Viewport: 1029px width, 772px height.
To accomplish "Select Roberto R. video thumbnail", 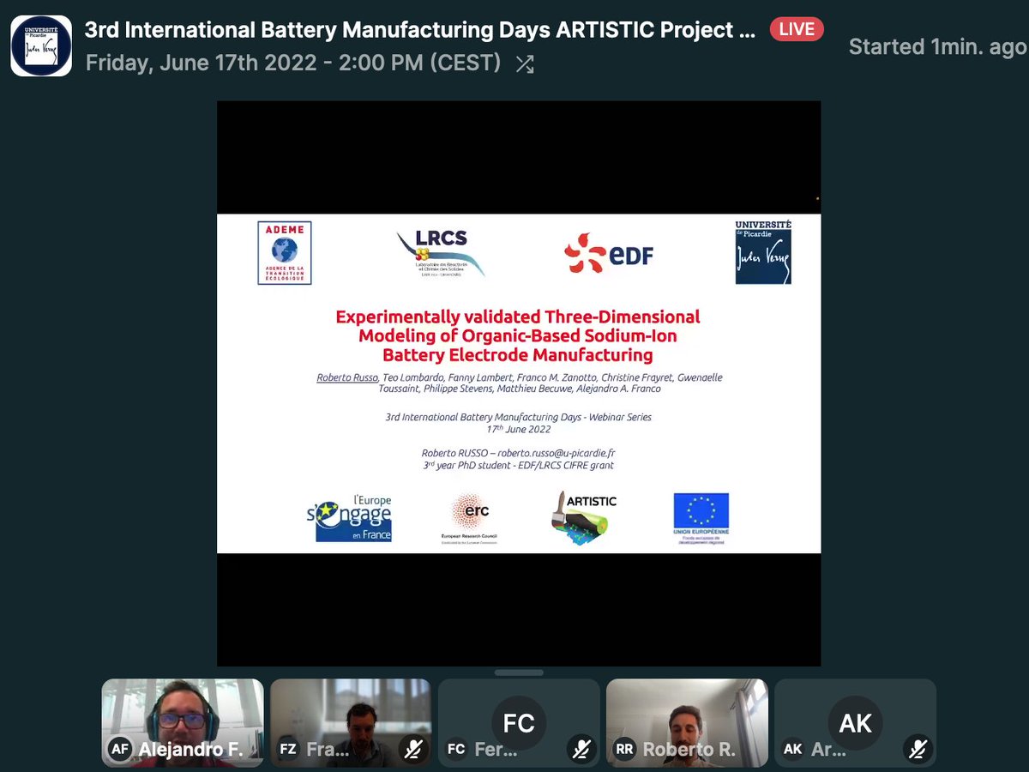I will pyautogui.click(x=687, y=723).
